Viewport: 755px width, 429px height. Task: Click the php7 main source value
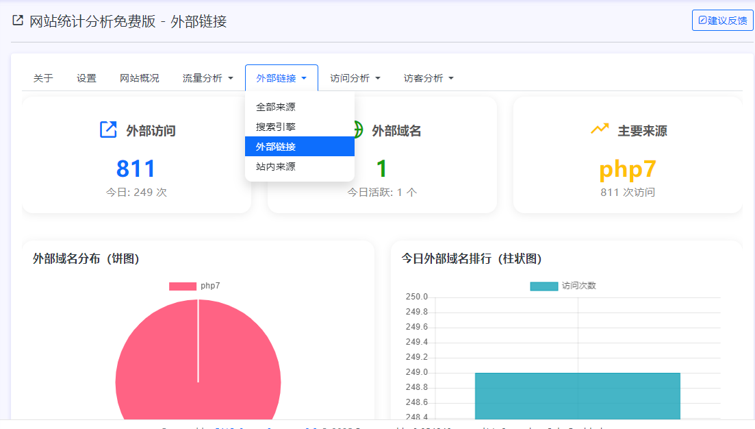(x=628, y=170)
